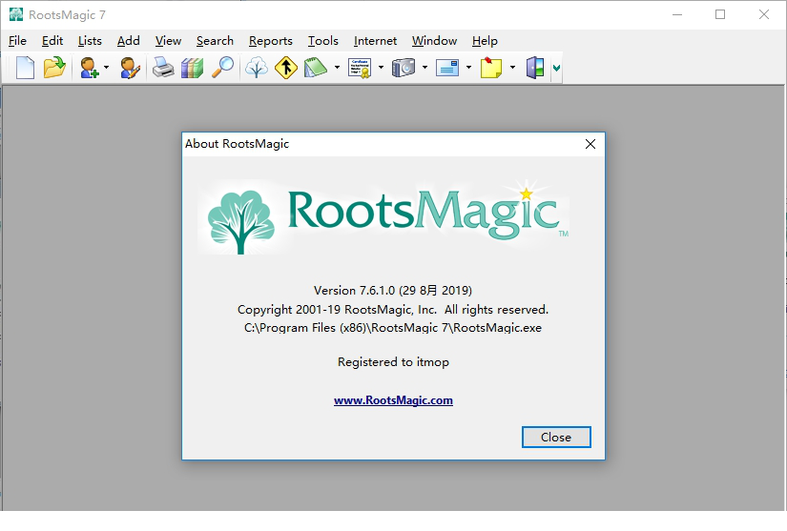The image size is (787, 531).
Task: Open the Lists menu
Action: coord(90,41)
